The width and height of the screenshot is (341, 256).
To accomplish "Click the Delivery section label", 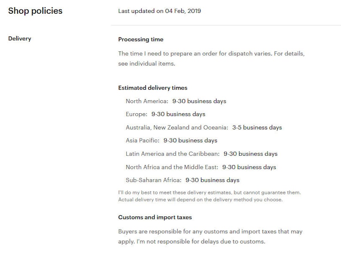I will (20, 39).
